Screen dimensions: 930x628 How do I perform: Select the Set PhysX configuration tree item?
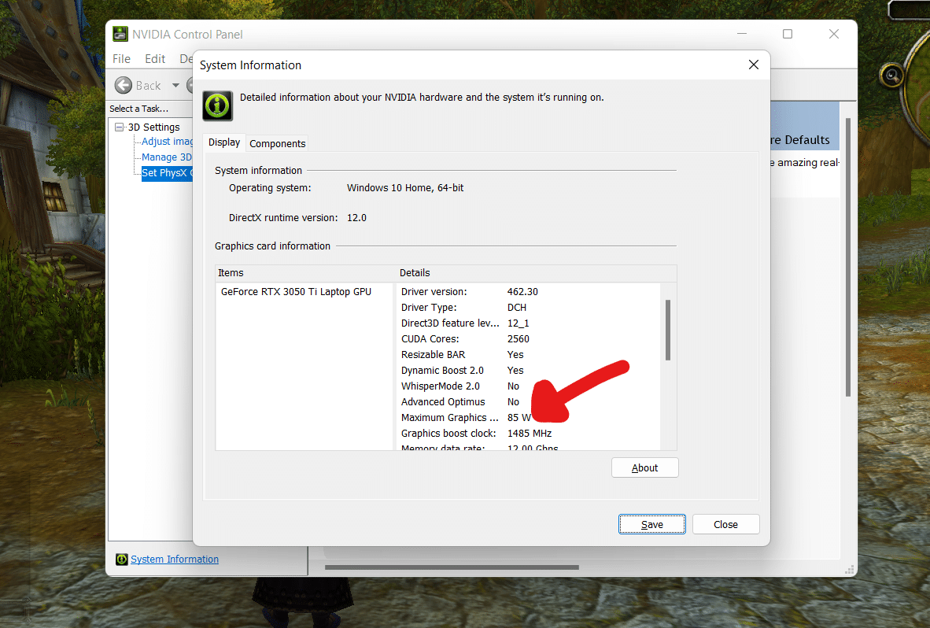(x=168, y=172)
